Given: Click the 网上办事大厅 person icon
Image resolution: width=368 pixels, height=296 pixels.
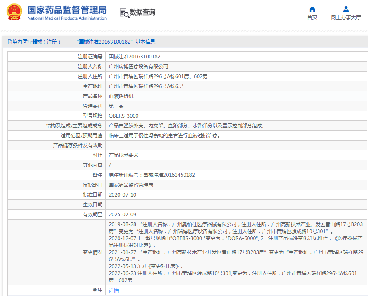Looking at the screenshot, I should (x=346, y=9).
